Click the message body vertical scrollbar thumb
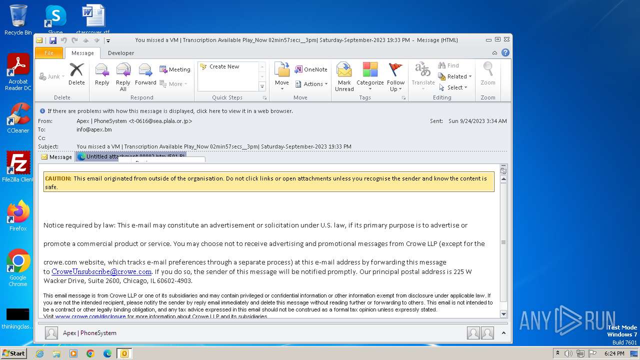Viewport: 640px width, 360px height. tap(503, 242)
